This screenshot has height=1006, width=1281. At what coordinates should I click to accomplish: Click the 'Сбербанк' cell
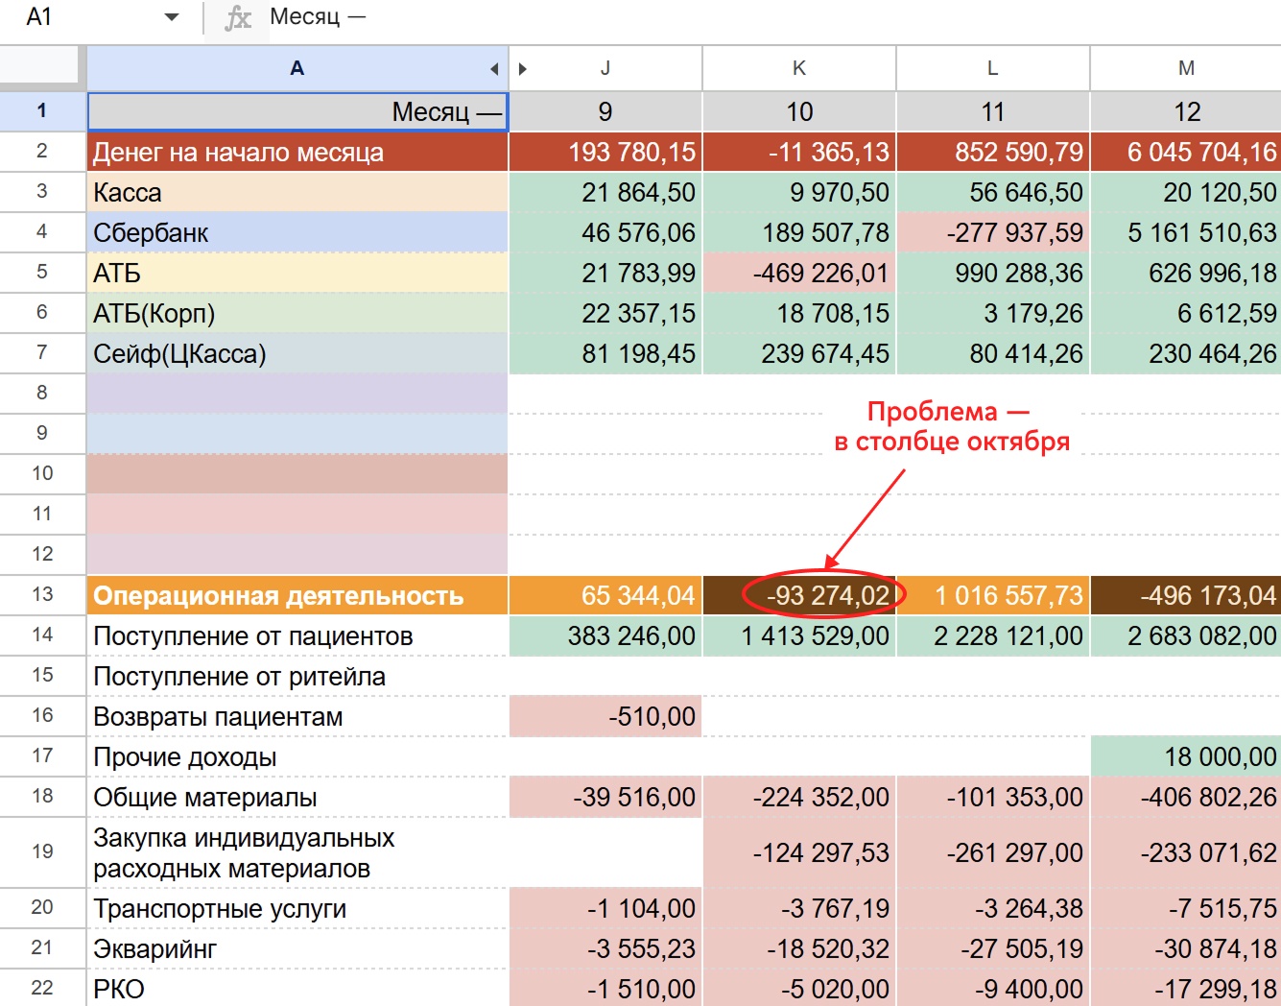pyautogui.click(x=297, y=232)
